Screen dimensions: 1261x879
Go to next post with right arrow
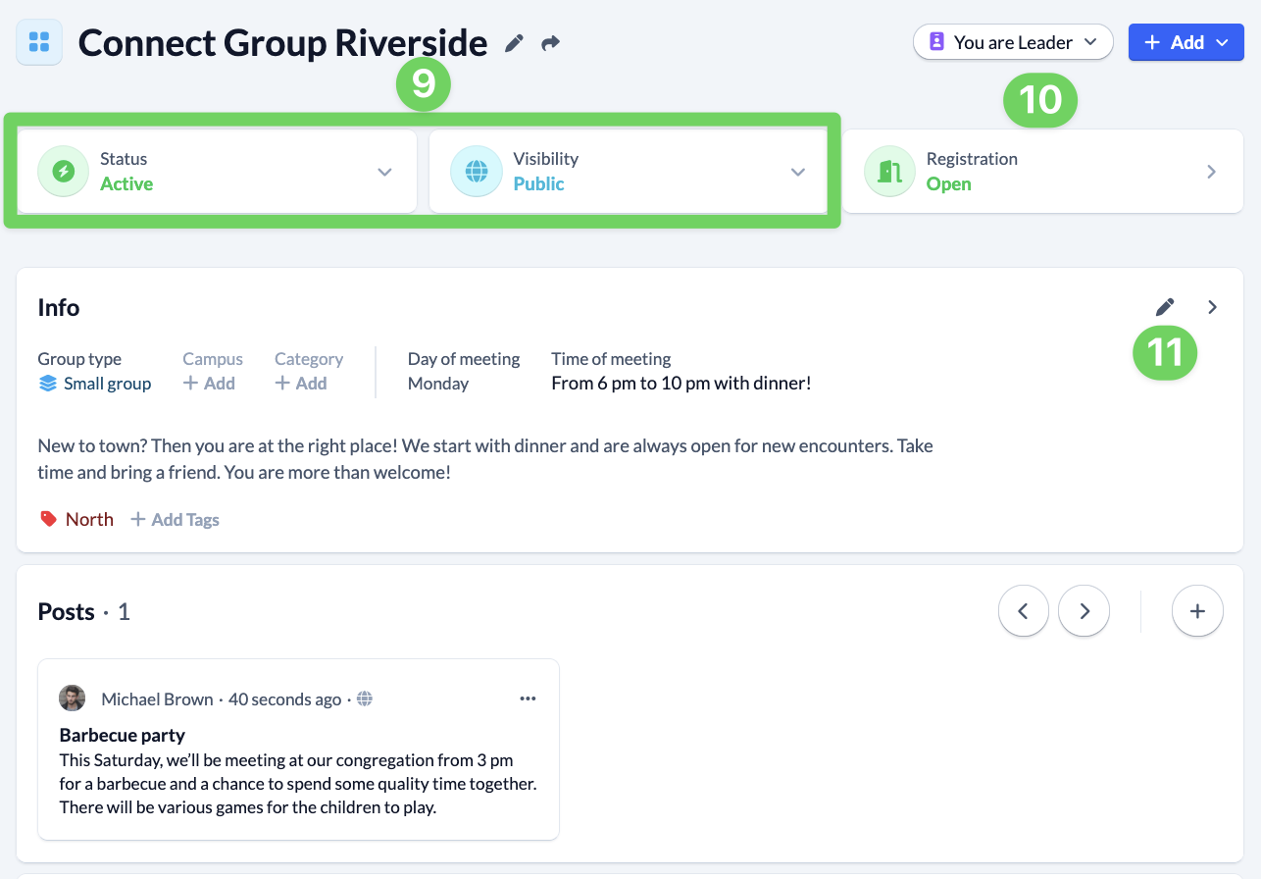pos(1084,611)
